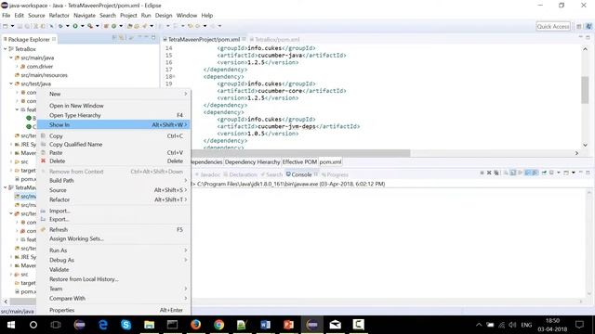Open the Navigate menu
595x334 pixels.
(x=85, y=16)
